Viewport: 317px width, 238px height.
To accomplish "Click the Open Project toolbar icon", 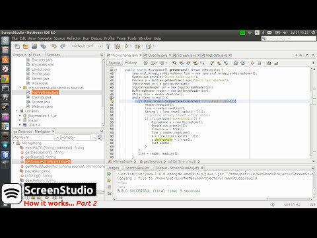I will coord(34,46).
